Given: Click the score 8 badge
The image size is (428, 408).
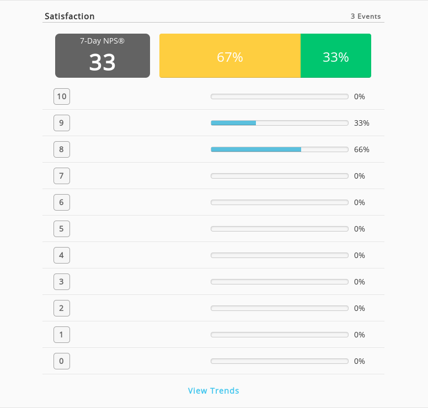Looking at the screenshot, I should click(62, 149).
